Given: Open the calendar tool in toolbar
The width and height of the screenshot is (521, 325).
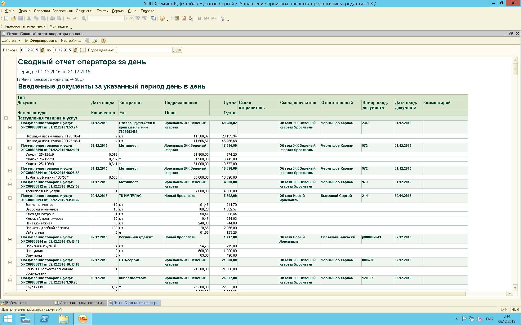Looking at the screenshot, I should click(x=184, y=19).
